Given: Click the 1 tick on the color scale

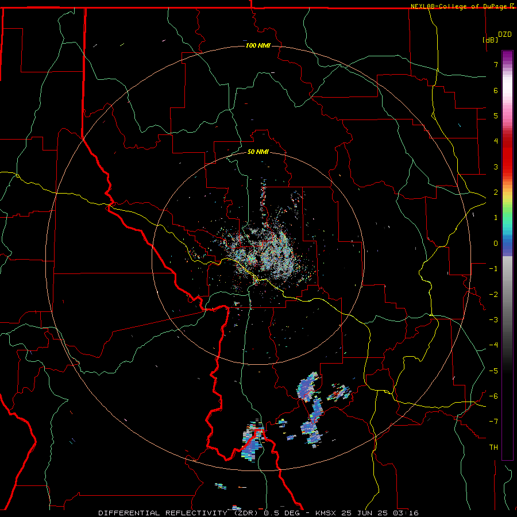Looking at the screenshot, I should click(x=496, y=218).
